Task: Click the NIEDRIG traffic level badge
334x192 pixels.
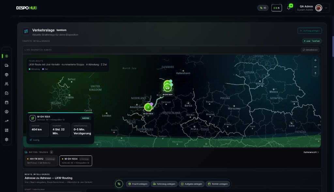Action: 86,118
